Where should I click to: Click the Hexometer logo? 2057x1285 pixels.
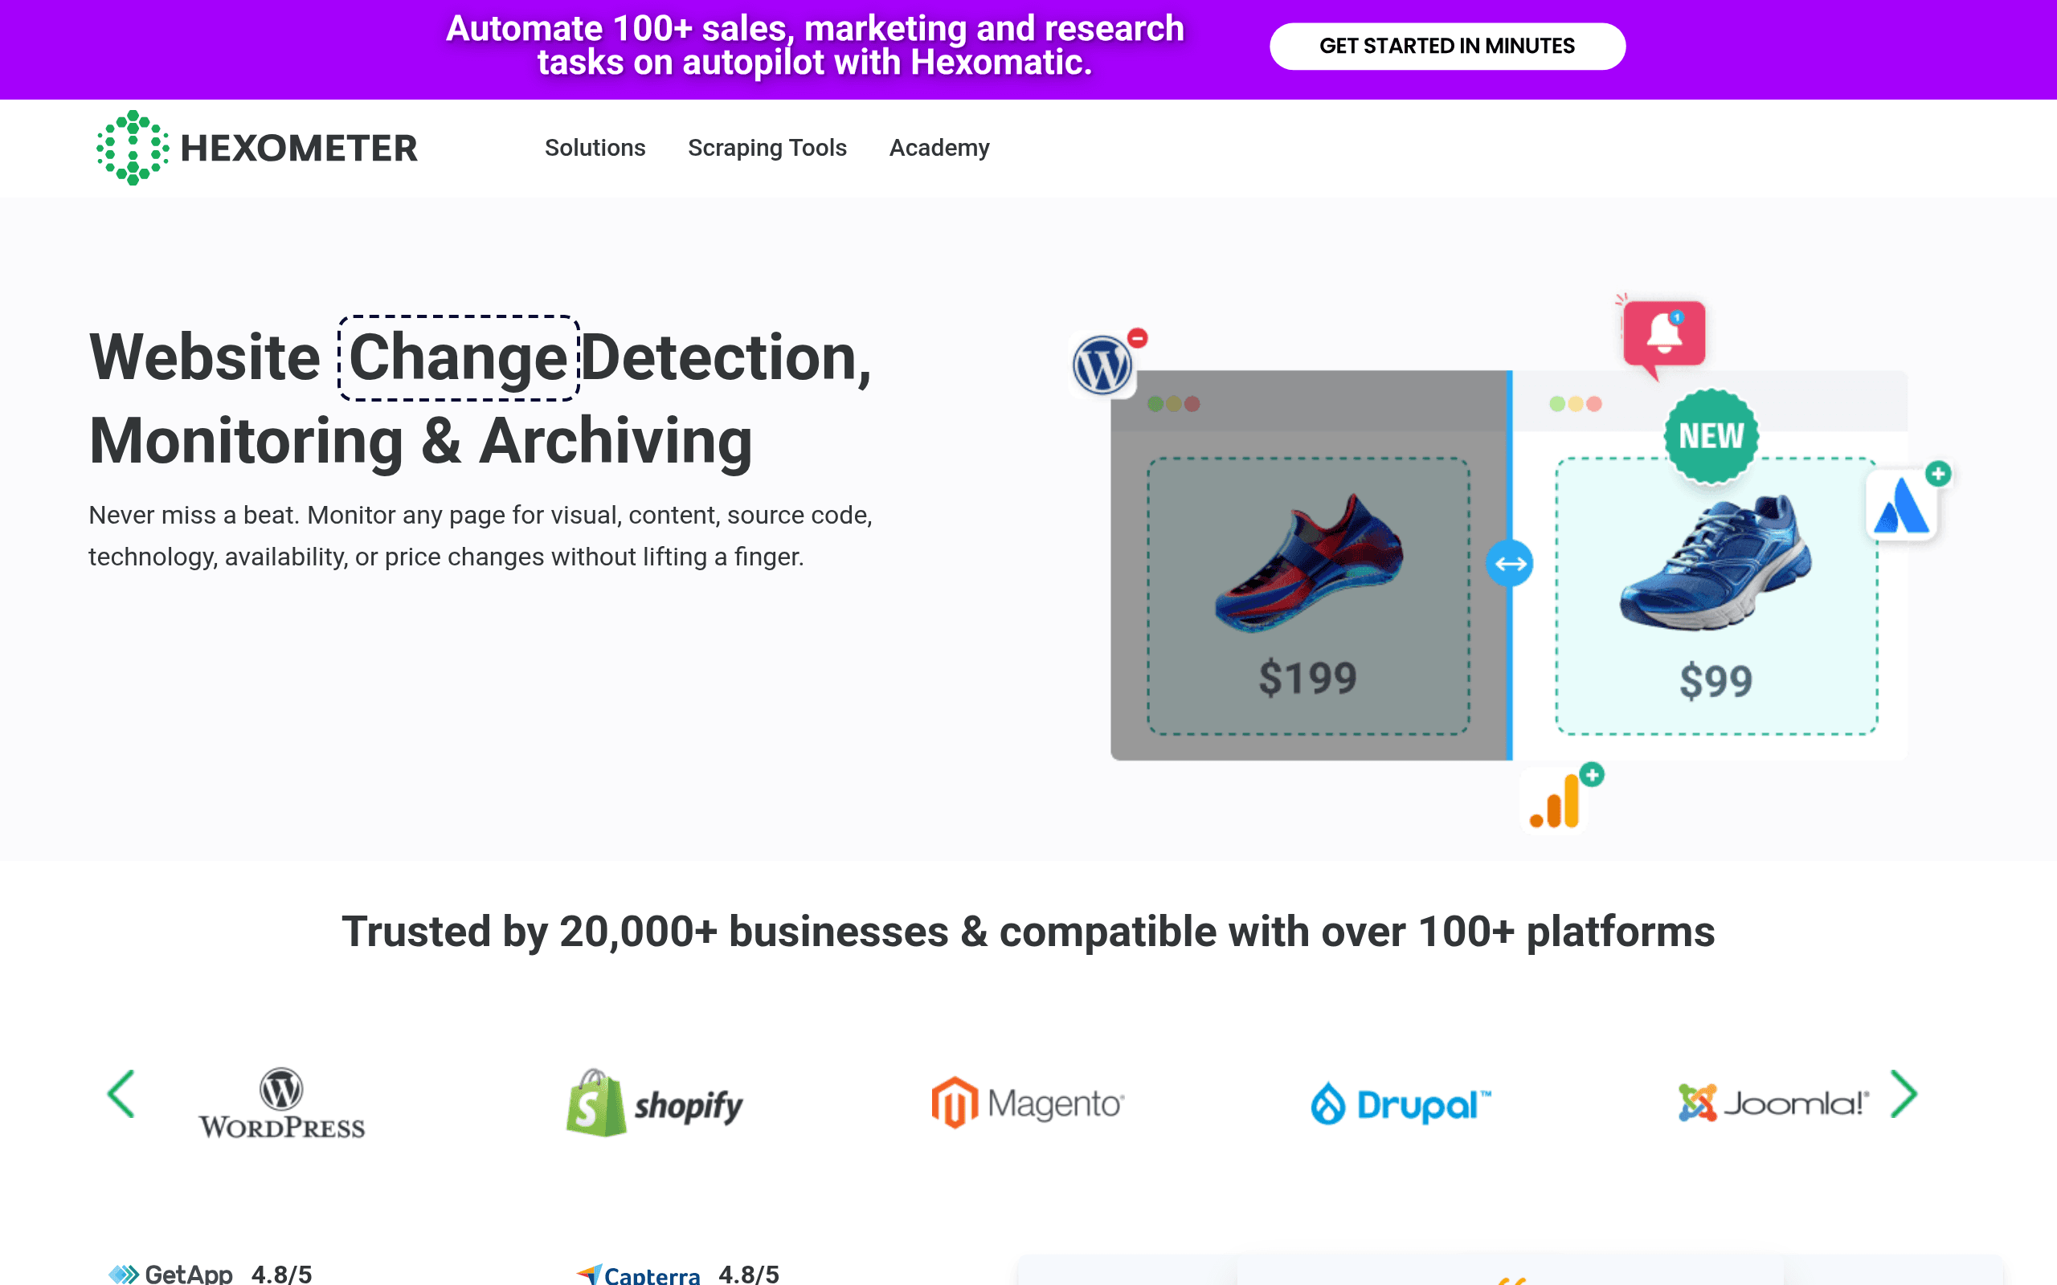coord(256,148)
